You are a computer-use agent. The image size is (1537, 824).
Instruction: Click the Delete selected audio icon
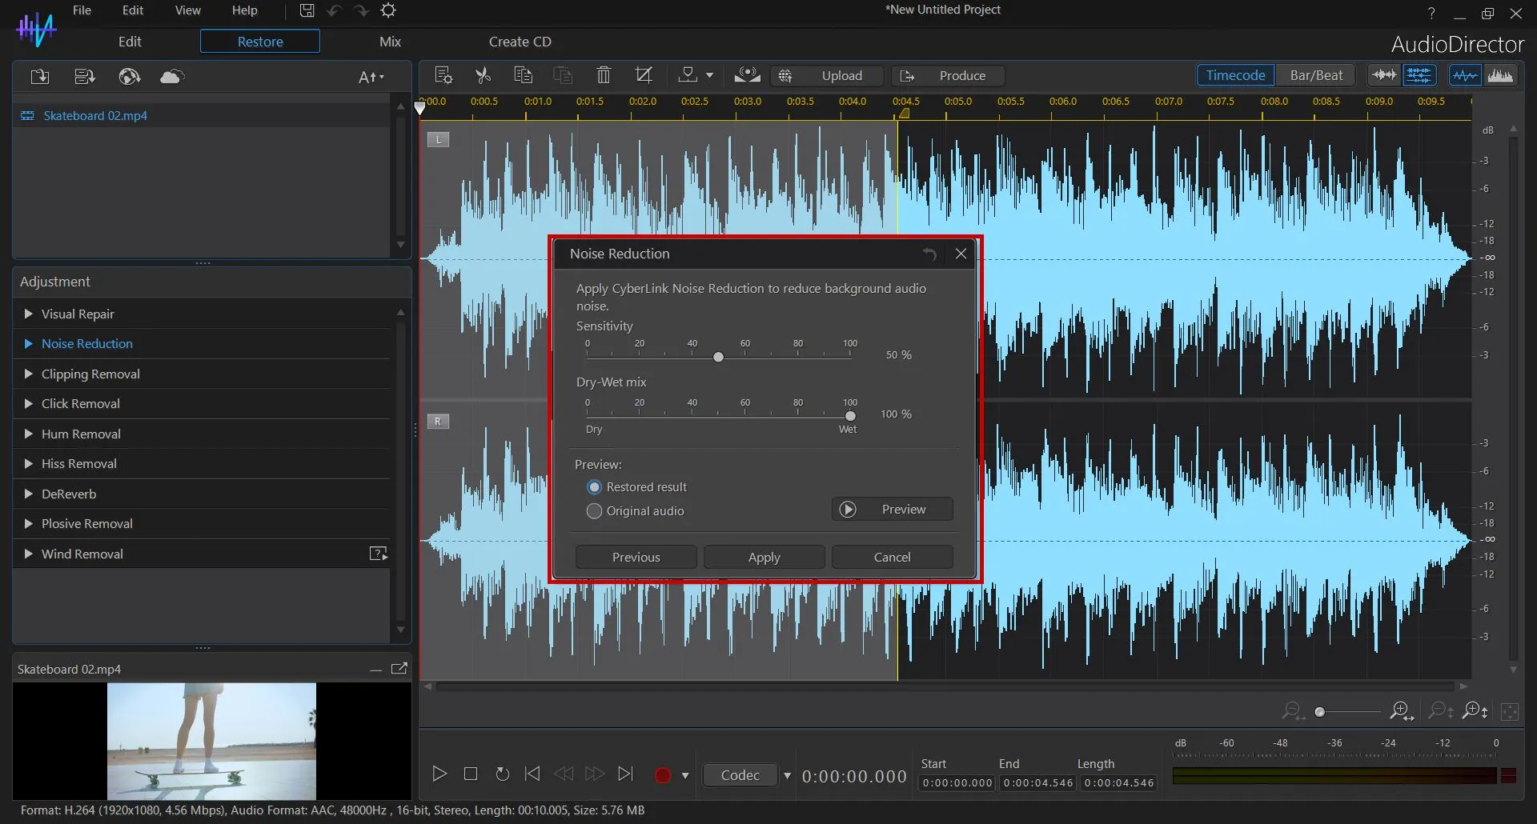click(603, 75)
